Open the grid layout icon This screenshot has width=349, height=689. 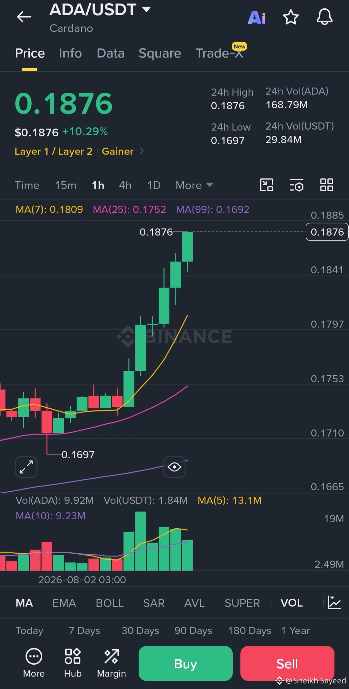click(326, 185)
